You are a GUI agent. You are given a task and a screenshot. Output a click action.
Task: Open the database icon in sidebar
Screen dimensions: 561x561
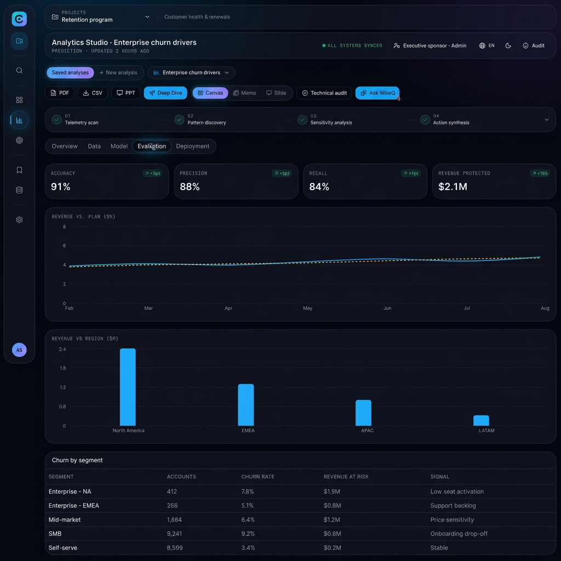19,190
